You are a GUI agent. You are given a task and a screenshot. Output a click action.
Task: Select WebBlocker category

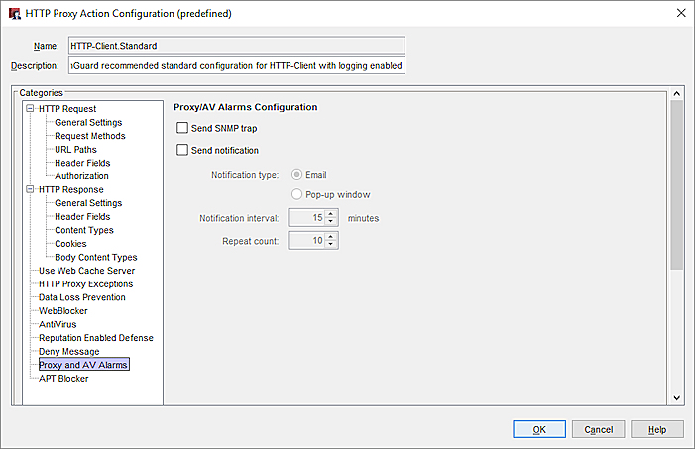(x=62, y=310)
